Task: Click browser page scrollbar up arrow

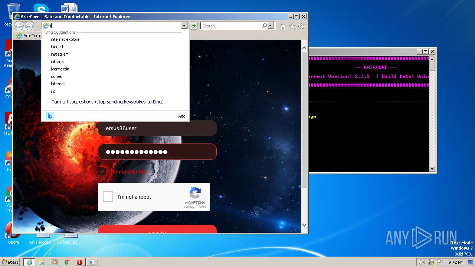Action: pos(304,47)
